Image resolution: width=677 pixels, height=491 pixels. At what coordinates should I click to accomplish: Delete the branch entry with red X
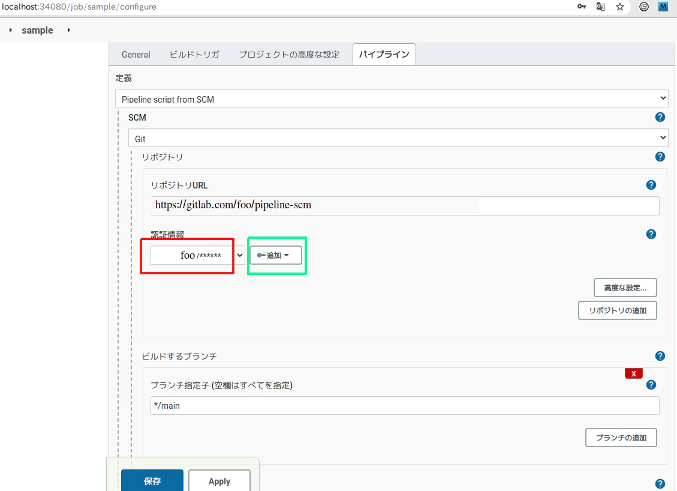(x=633, y=373)
